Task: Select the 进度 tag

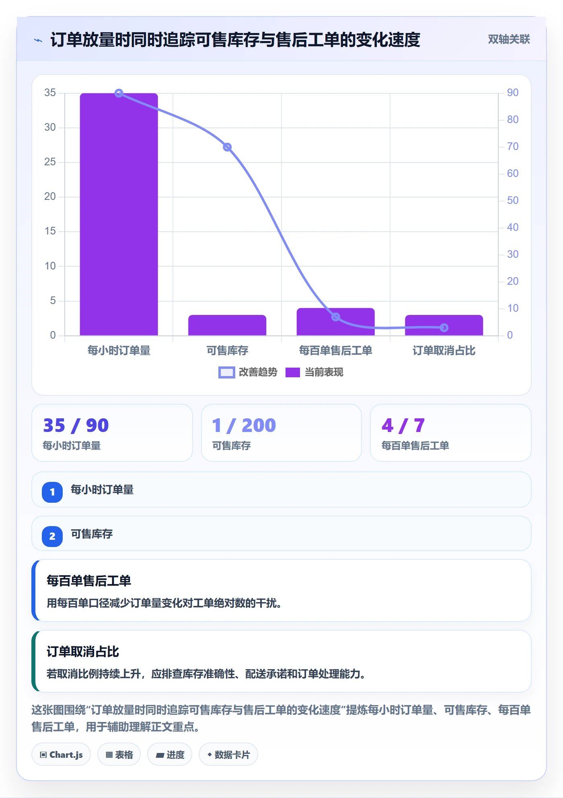Action: pos(170,755)
